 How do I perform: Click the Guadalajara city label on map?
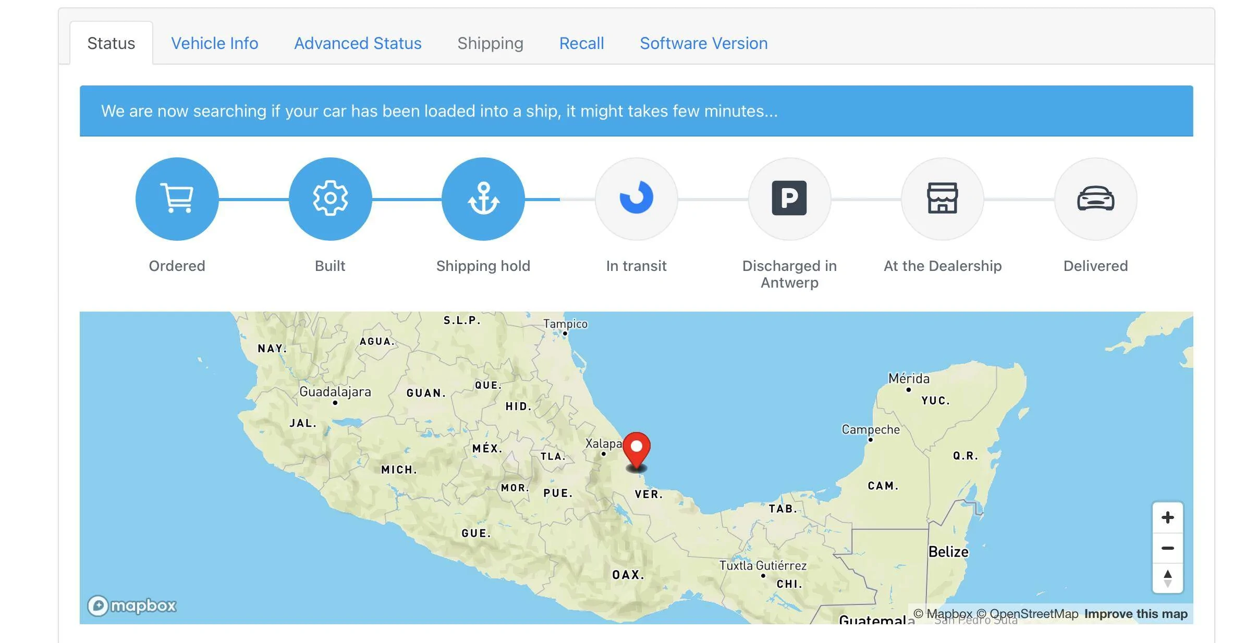335,392
